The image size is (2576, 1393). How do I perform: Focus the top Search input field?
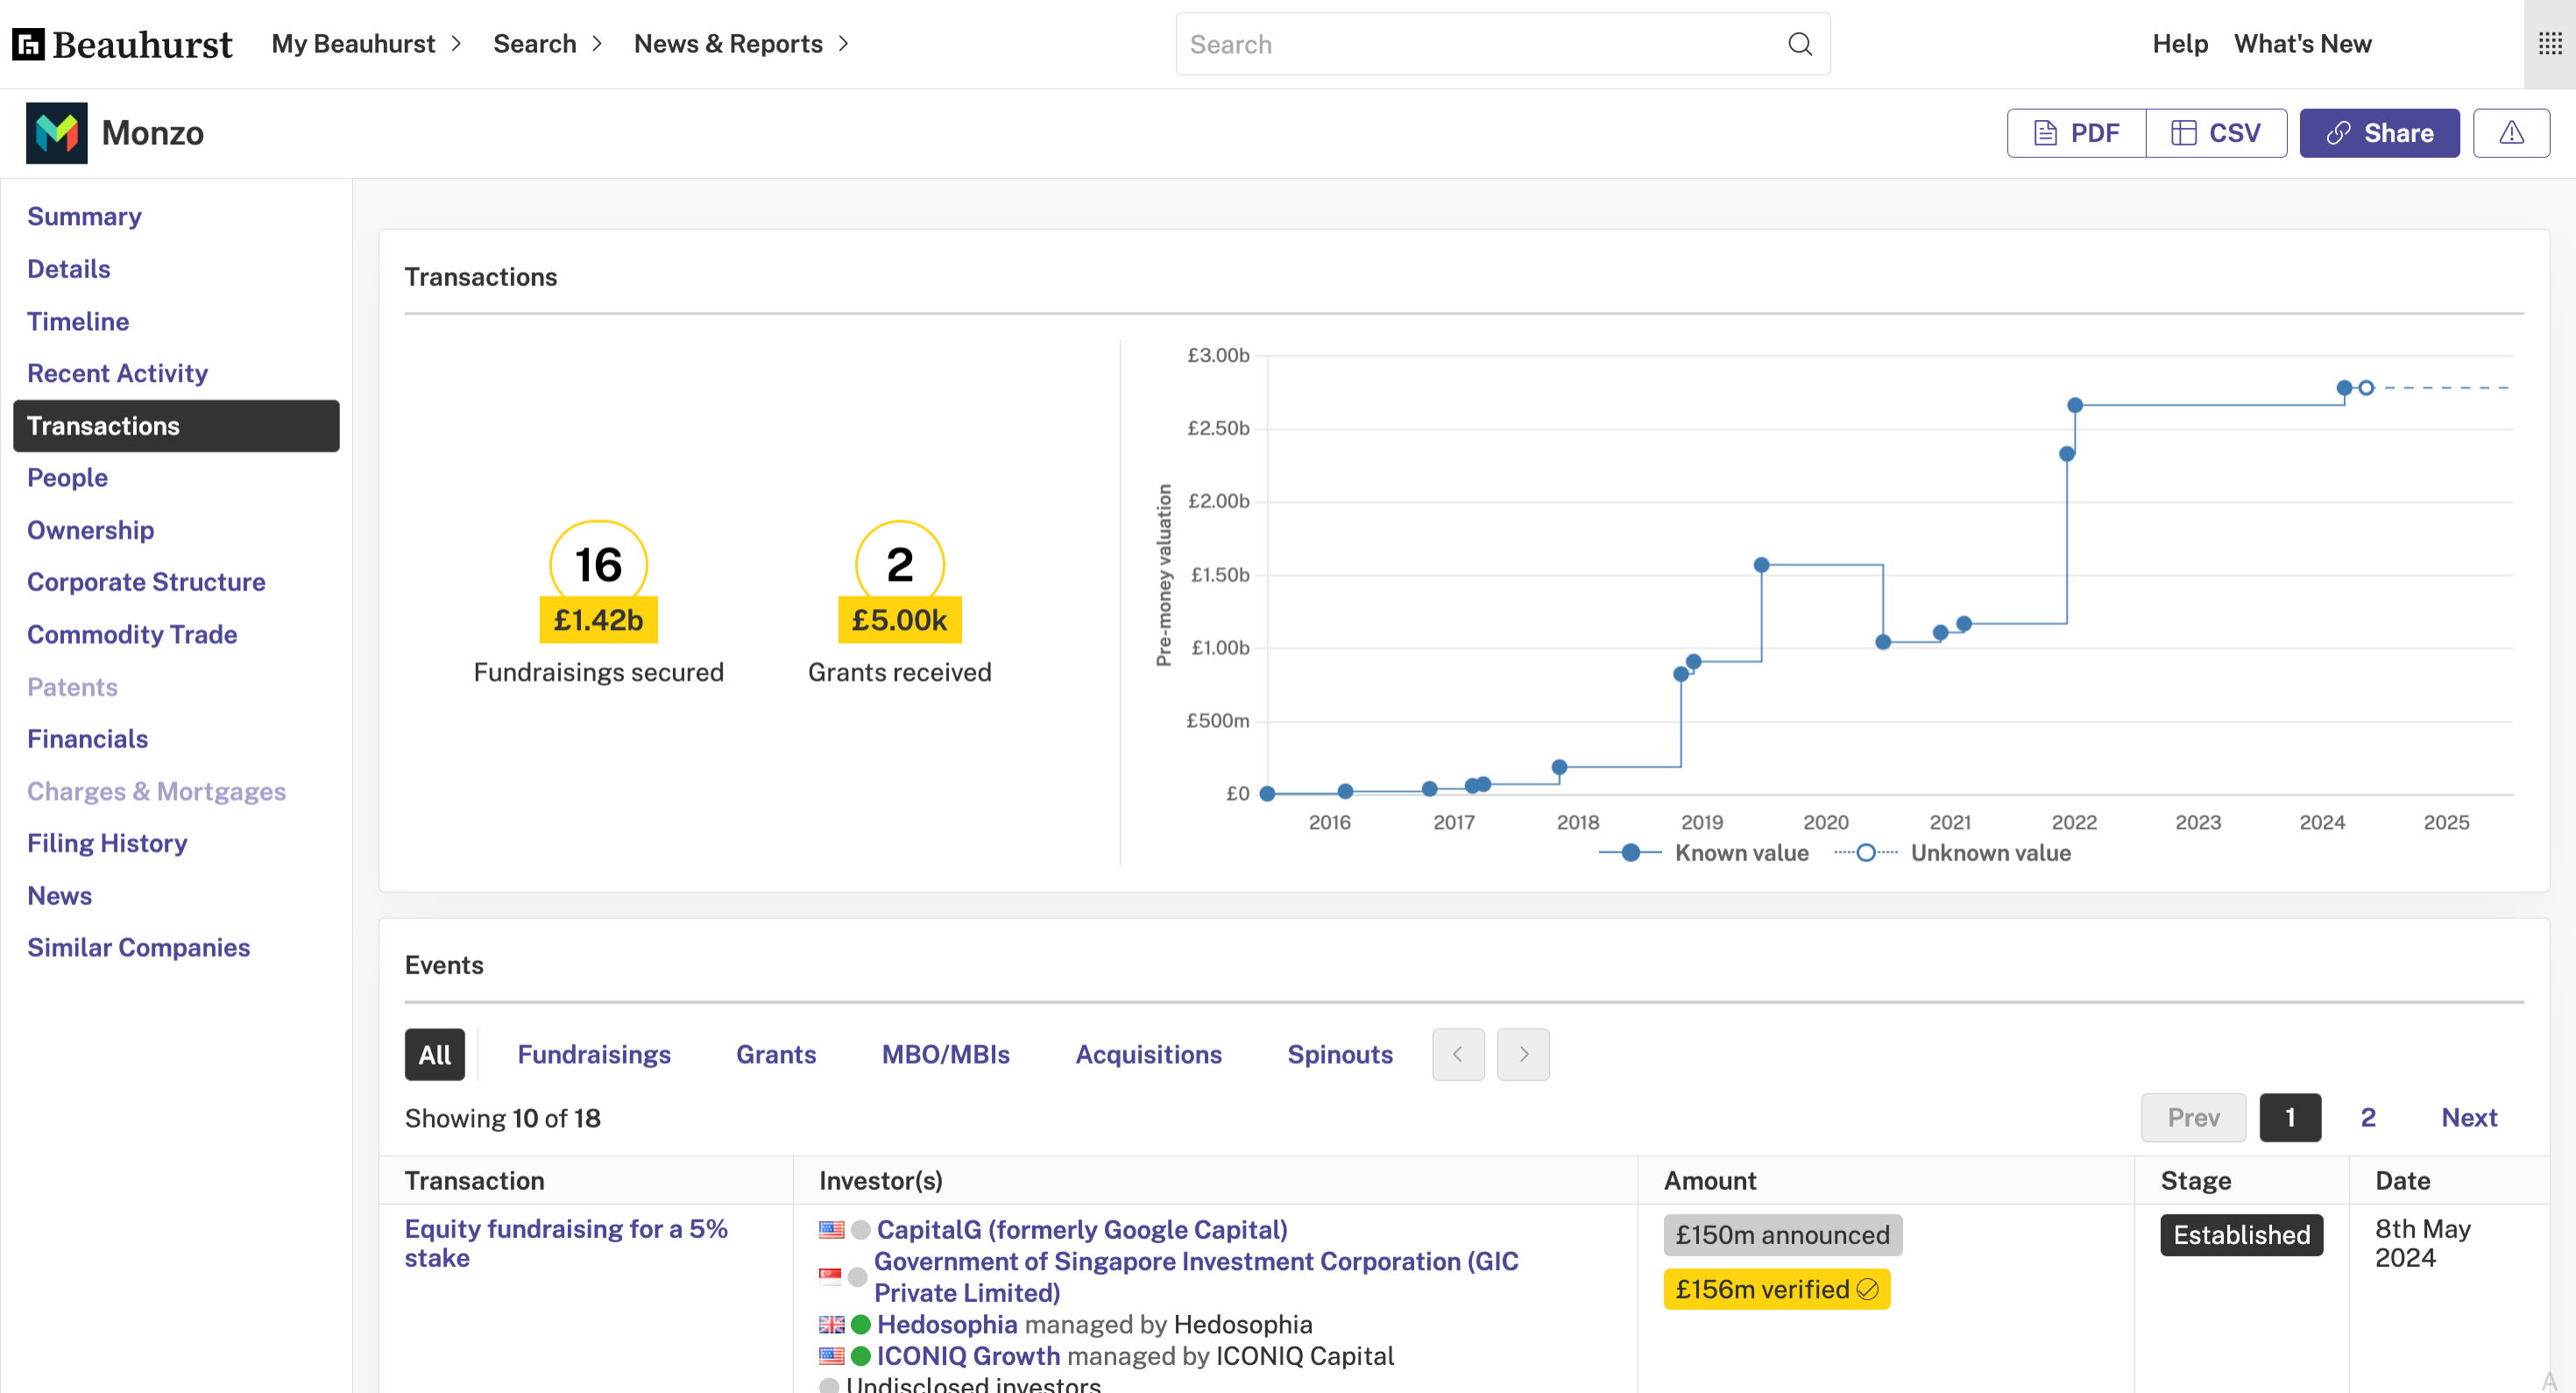point(1480,44)
